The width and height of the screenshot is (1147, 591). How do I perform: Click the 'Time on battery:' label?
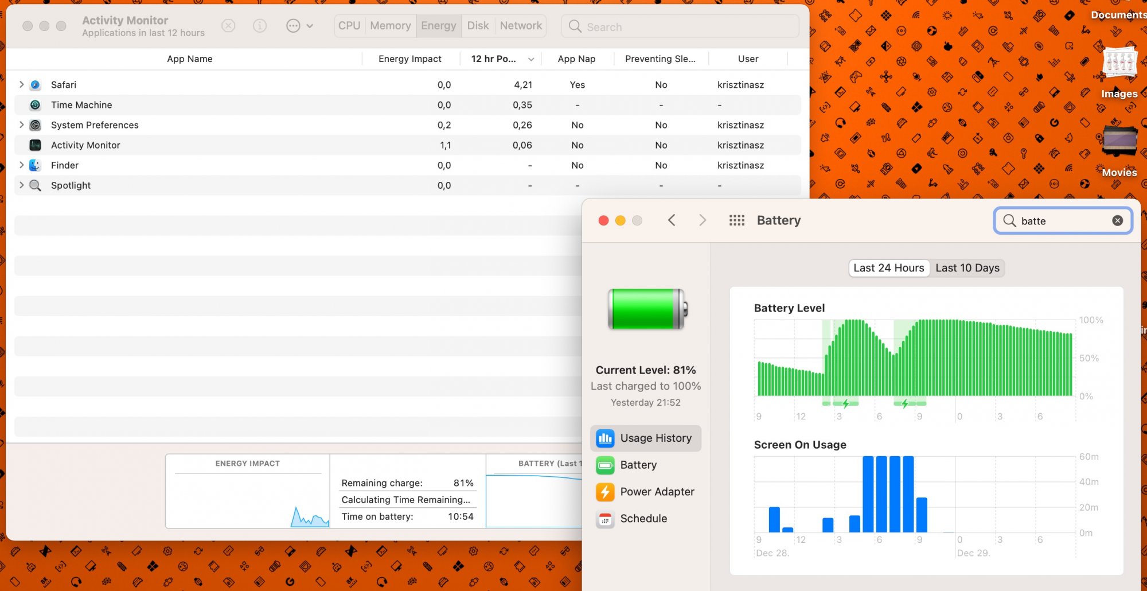pyautogui.click(x=377, y=516)
